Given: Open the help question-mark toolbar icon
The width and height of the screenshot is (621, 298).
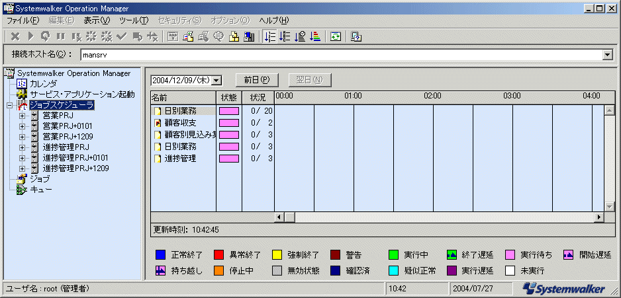Looking at the screenshot, I should pos(356,37).
